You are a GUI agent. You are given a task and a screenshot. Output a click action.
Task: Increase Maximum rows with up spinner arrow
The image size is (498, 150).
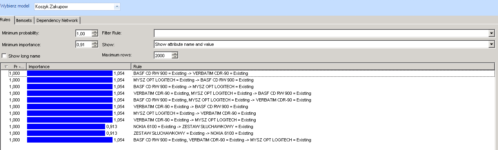pyautogui.click(x=175, y=54)
